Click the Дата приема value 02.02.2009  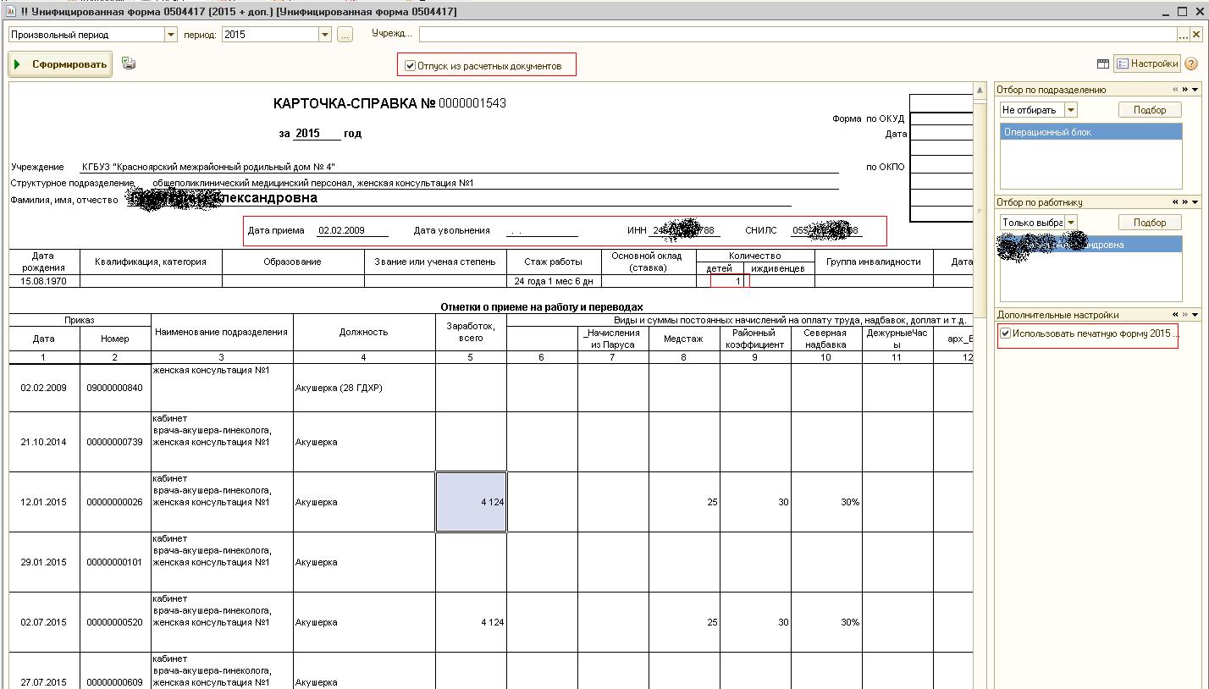341,230
